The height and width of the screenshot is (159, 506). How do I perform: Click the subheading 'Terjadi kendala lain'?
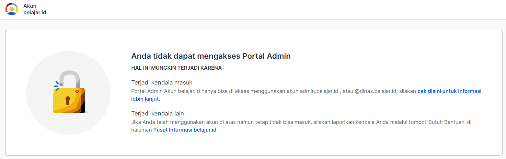pyautogui.click(x=157, y=114)
